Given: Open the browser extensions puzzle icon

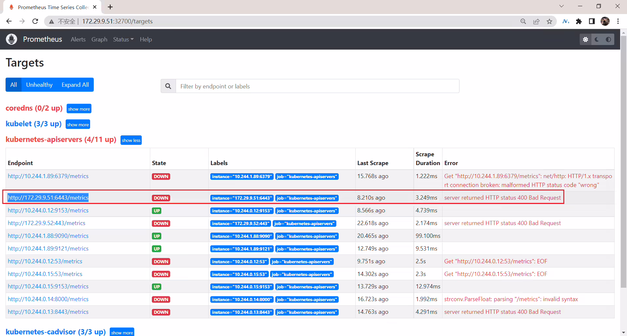Looking at the screenshot, I should click(x=579, y=21).
